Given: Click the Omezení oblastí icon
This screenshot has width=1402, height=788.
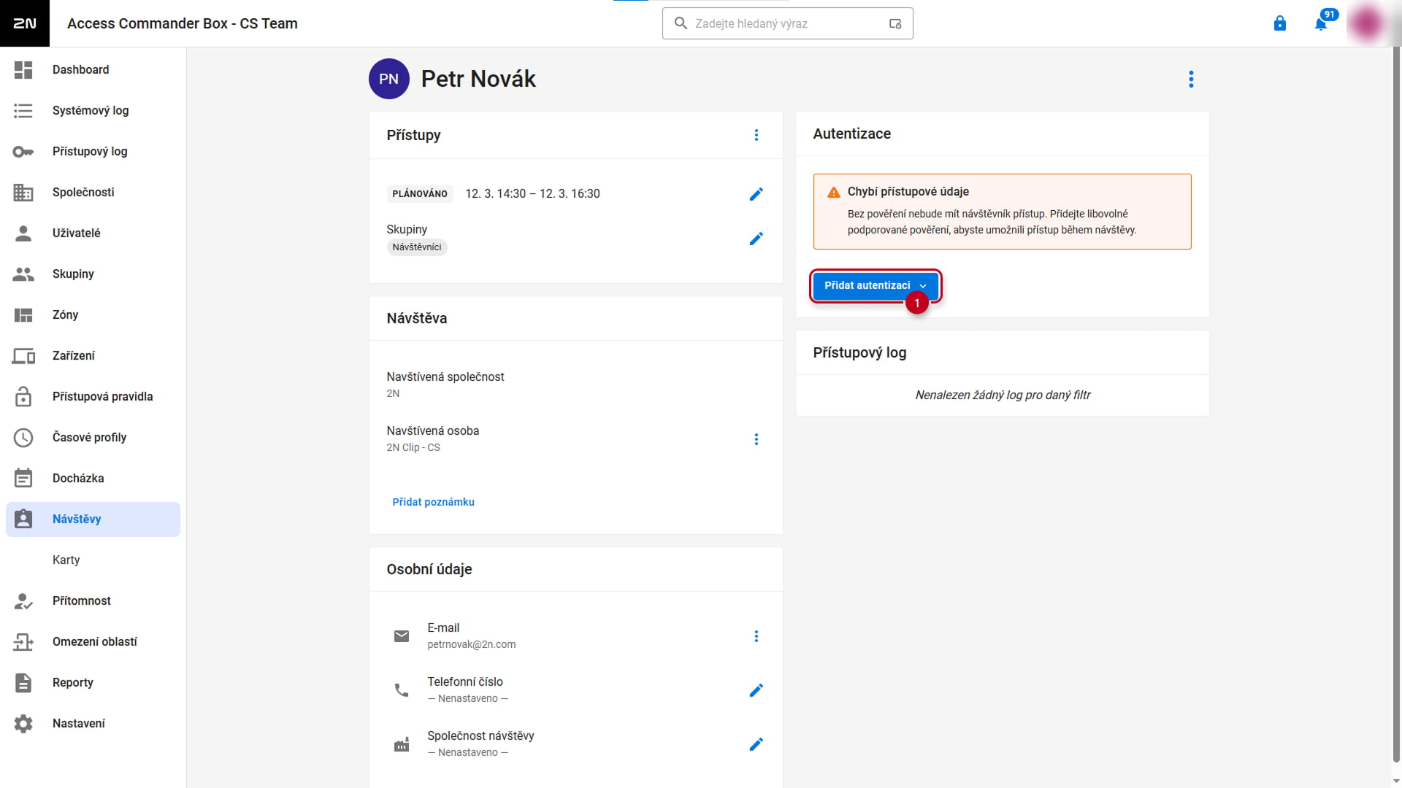Looking at the screenshot, I should click(x=23, y=642).
